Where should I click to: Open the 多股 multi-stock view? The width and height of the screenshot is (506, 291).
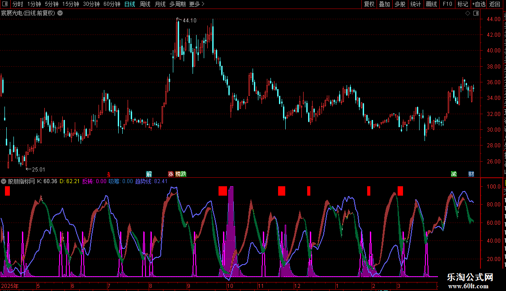coord(400,4)
